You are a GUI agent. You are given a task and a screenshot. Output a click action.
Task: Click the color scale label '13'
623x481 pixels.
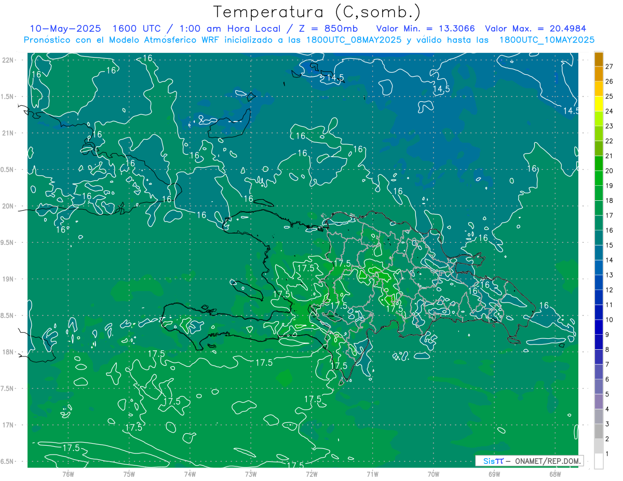click(610, 275)
